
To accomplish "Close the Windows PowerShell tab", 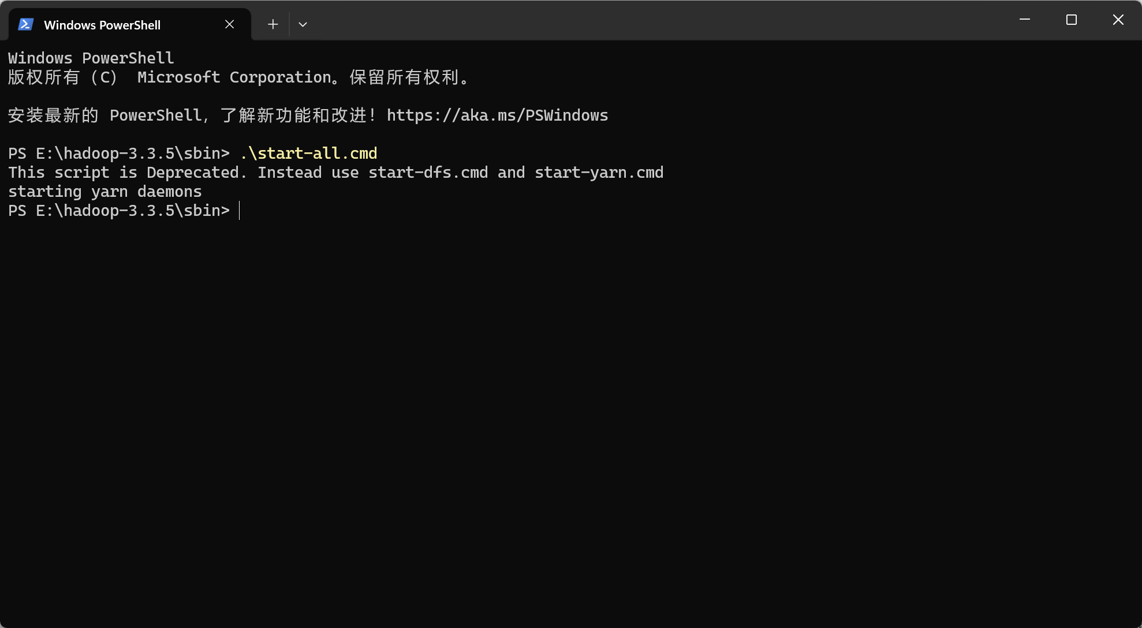I will 229,24.
